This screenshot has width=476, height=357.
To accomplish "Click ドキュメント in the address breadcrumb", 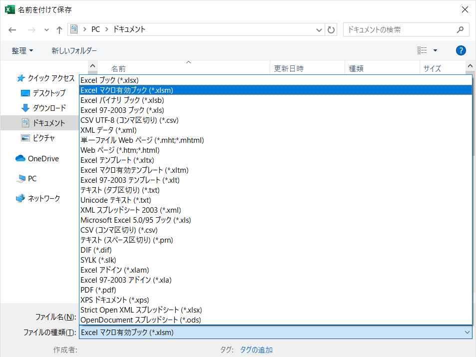I will pyautogui.click(x=129, y=29).
